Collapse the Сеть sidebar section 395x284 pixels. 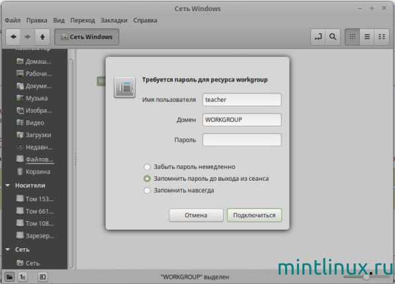[x=8, y=250]
